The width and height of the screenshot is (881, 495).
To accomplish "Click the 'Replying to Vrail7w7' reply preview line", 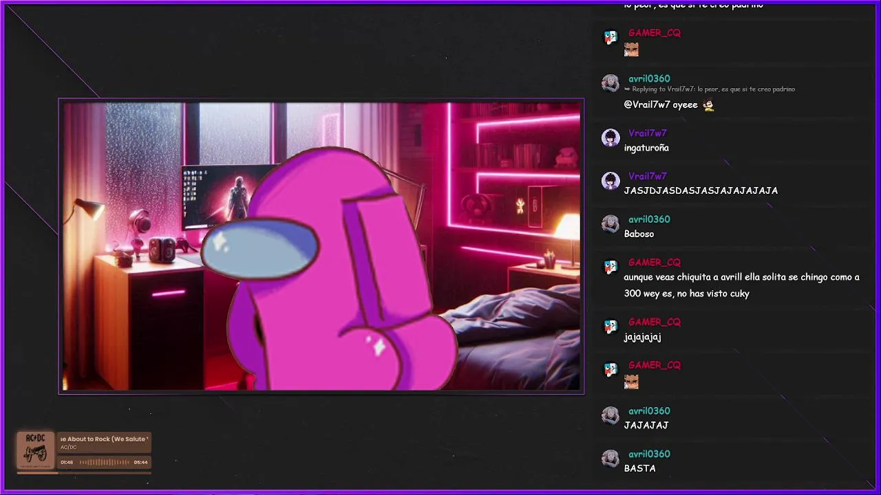I will [x=710, y=89].
